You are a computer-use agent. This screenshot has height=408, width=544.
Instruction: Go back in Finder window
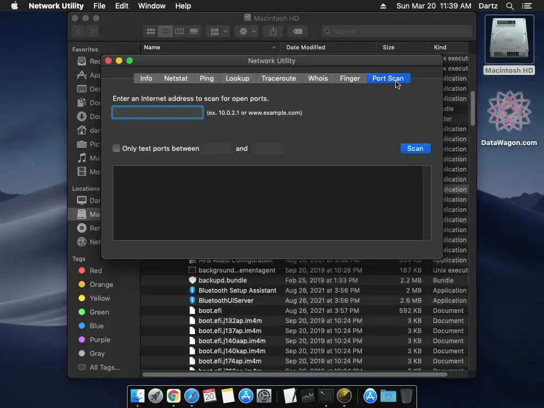79,31
